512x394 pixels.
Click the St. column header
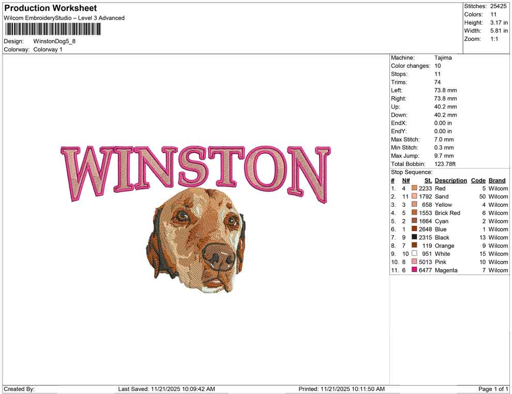coord(427,180)
